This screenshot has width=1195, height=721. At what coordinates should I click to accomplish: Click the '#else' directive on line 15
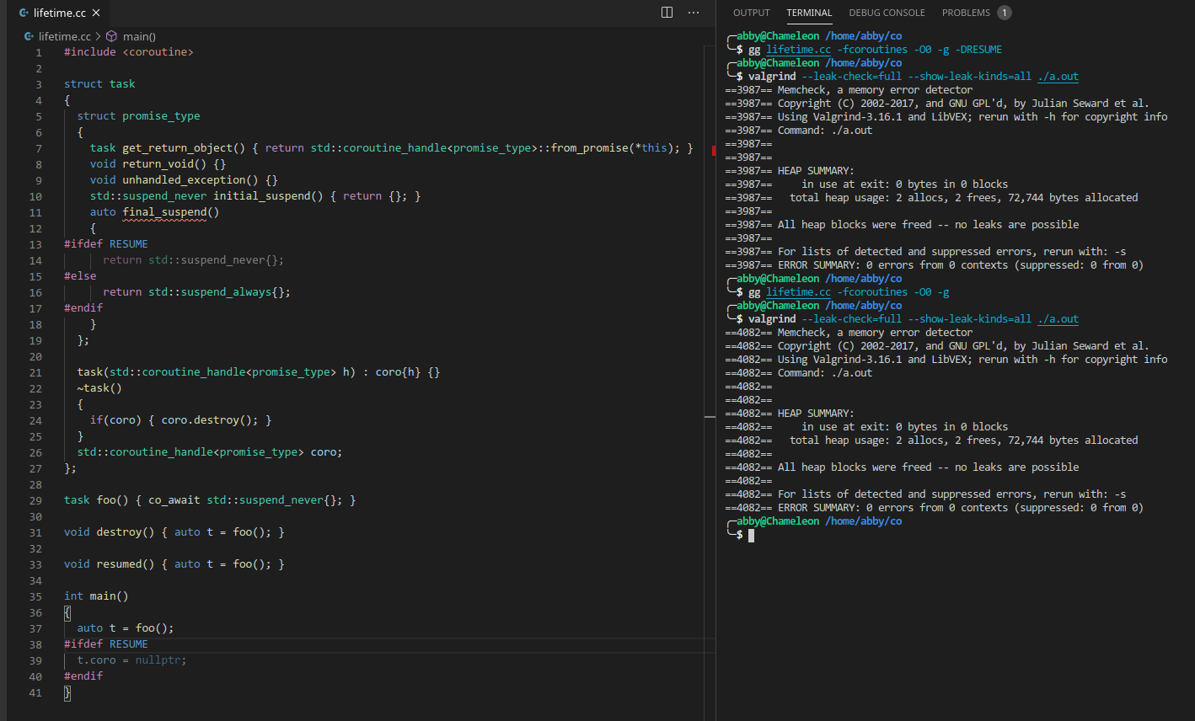click(80, 276)
